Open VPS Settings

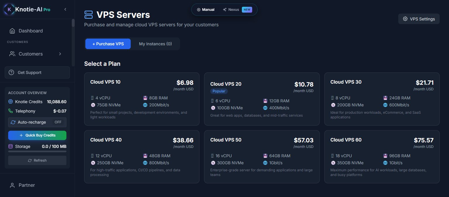coord(419,19)
